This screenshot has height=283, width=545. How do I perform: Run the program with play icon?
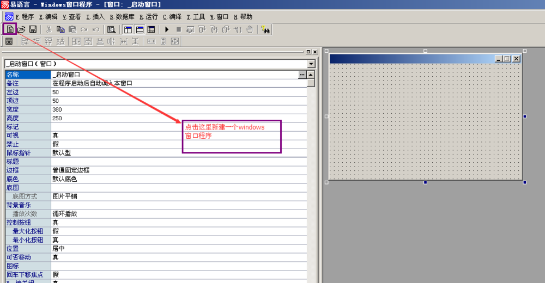[x=167, y=29]
